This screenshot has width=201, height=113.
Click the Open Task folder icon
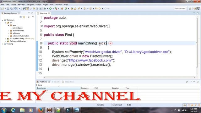pyautogui.click(x=75, y=8)
